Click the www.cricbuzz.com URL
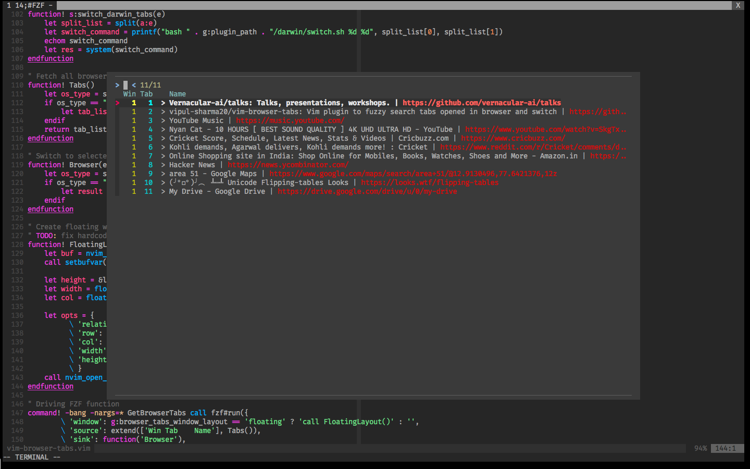 click(513, 138)
